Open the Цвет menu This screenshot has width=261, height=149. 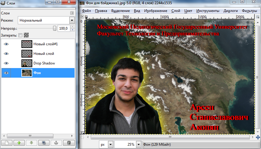[188, 11]
